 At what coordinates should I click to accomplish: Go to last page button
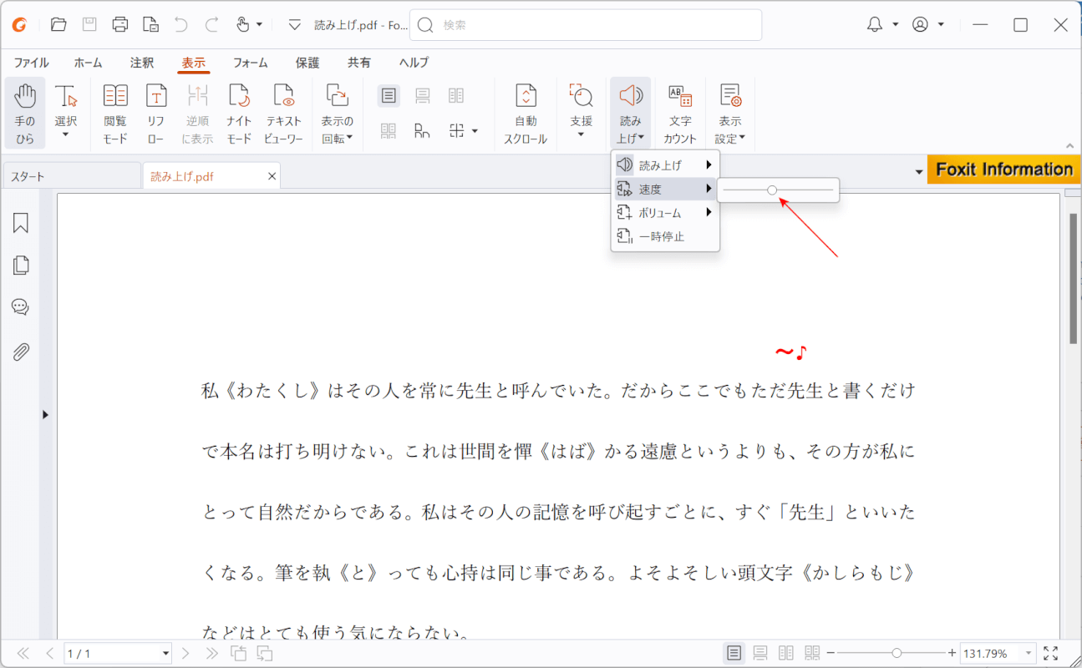click(212, 653)
